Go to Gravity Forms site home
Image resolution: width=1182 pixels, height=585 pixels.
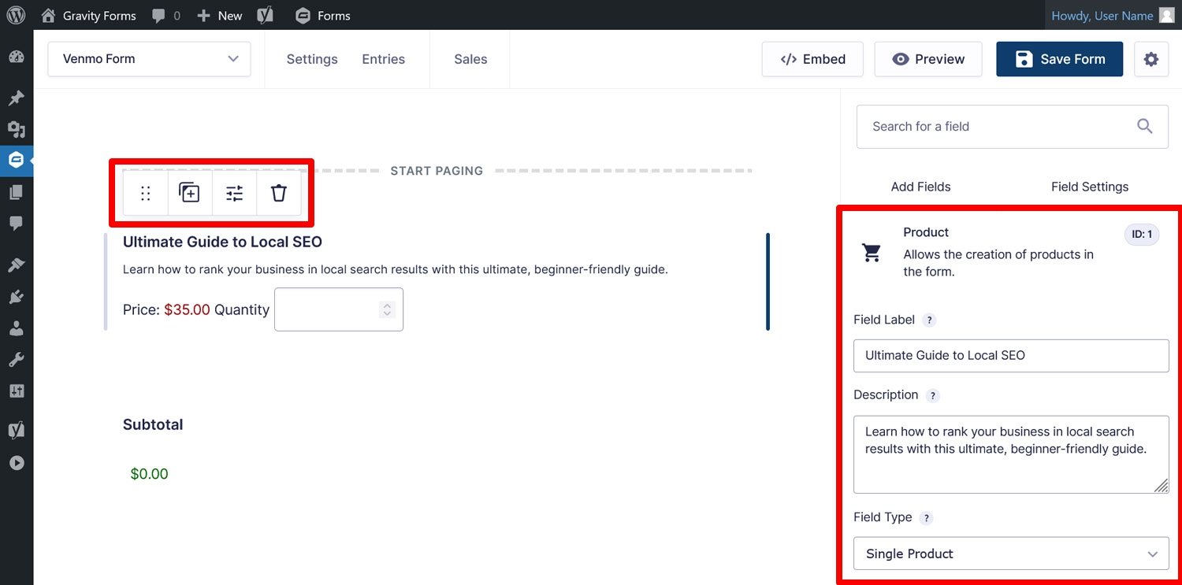(88, 15)
